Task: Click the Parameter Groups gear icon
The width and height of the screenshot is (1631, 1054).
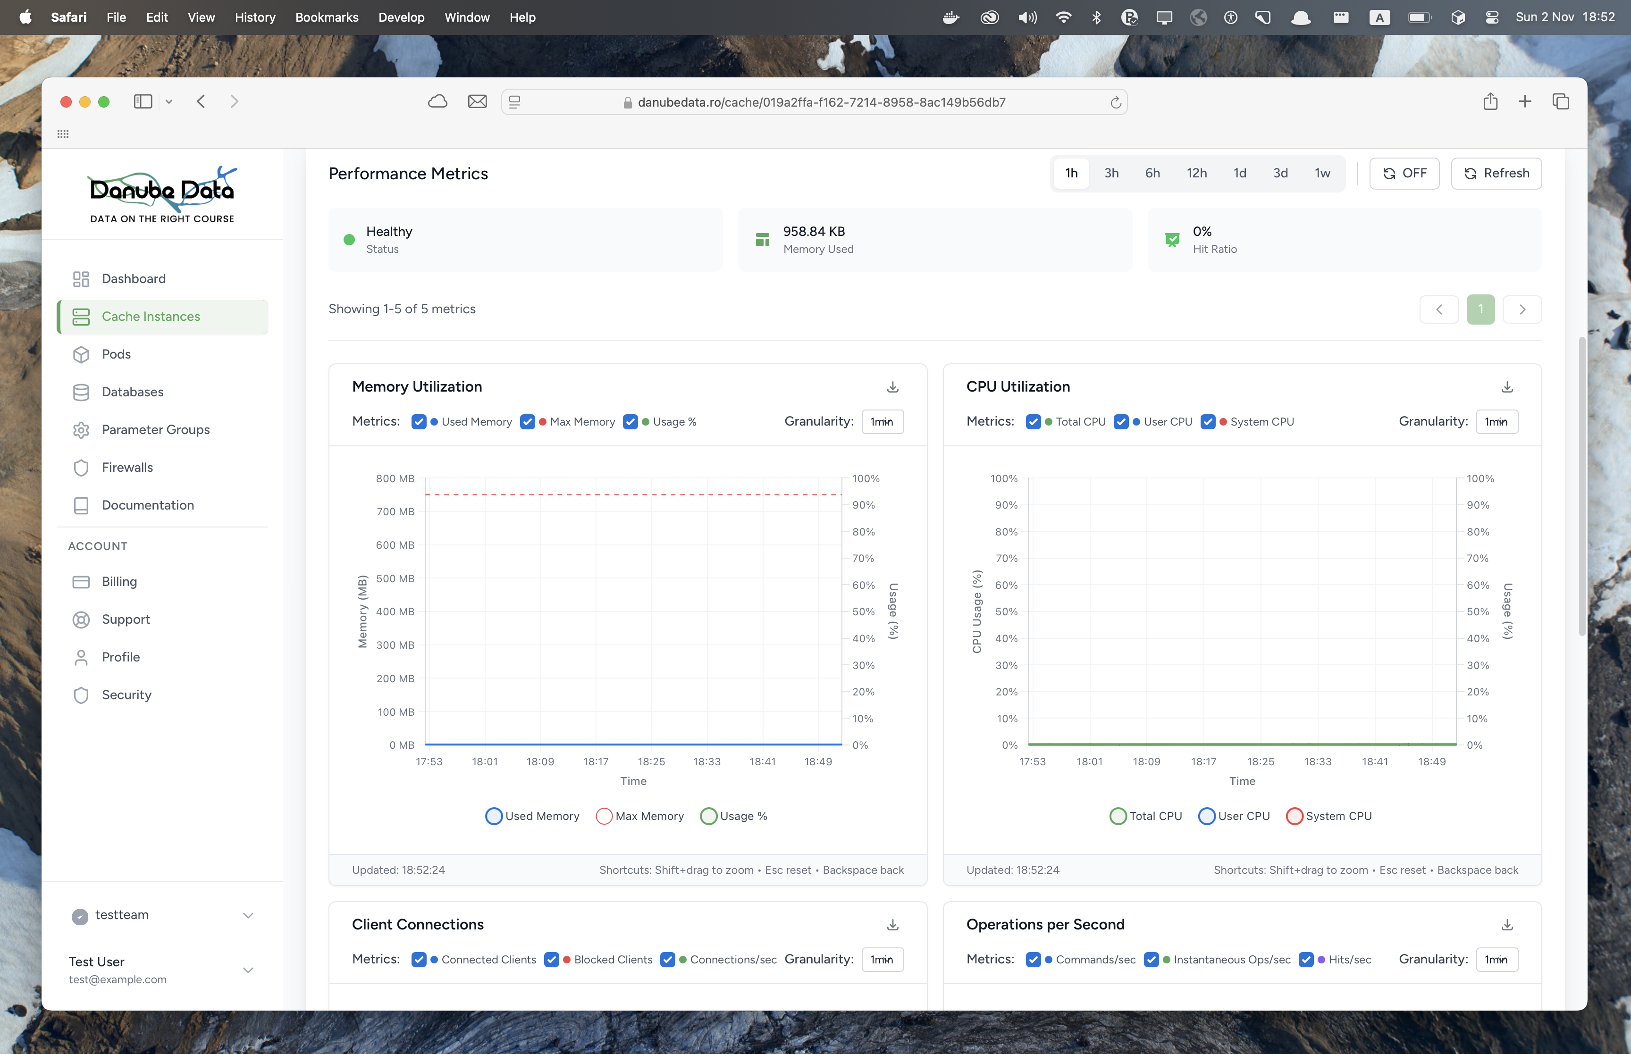Action: [82, 430]
